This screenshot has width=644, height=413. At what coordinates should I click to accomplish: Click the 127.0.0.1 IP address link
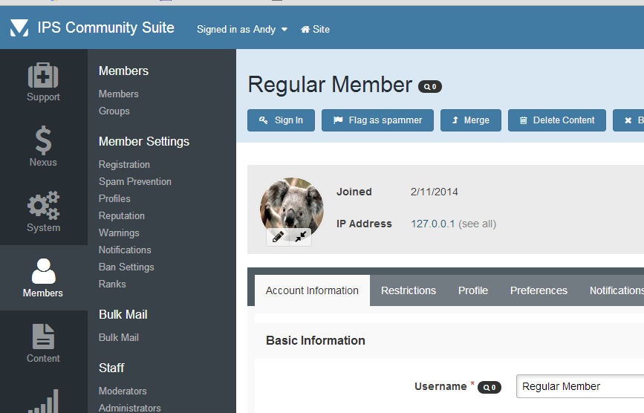(433, 224)
